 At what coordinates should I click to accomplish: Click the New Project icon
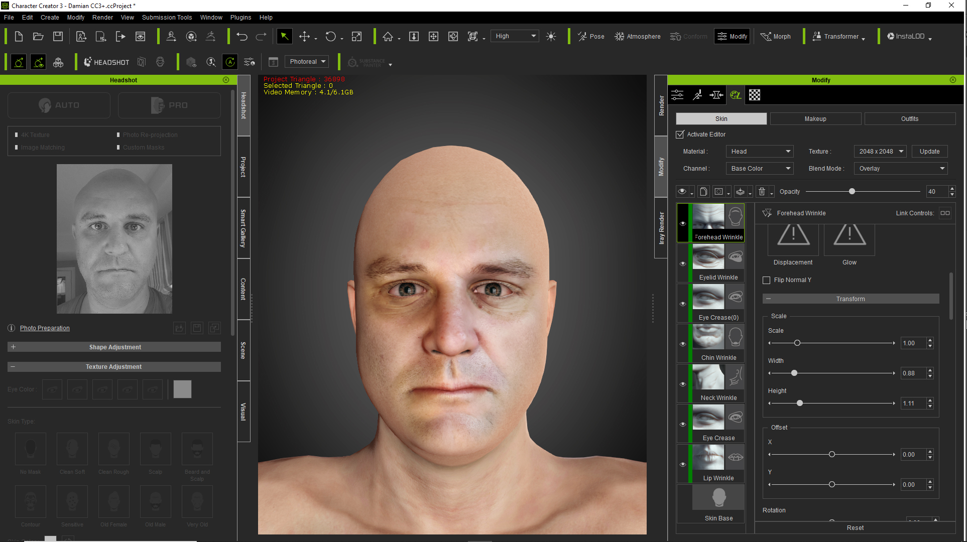point(19,36)
